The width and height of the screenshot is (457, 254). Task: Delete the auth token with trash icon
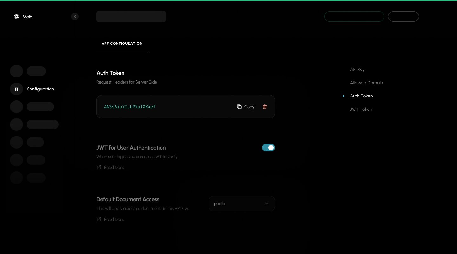point(265,107)
